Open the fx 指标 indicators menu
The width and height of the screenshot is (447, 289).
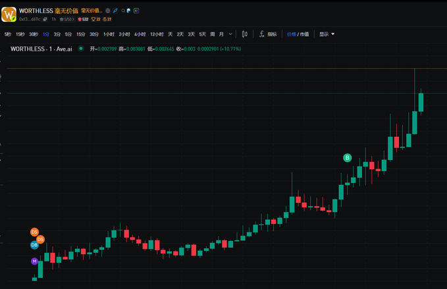[268, 34]
